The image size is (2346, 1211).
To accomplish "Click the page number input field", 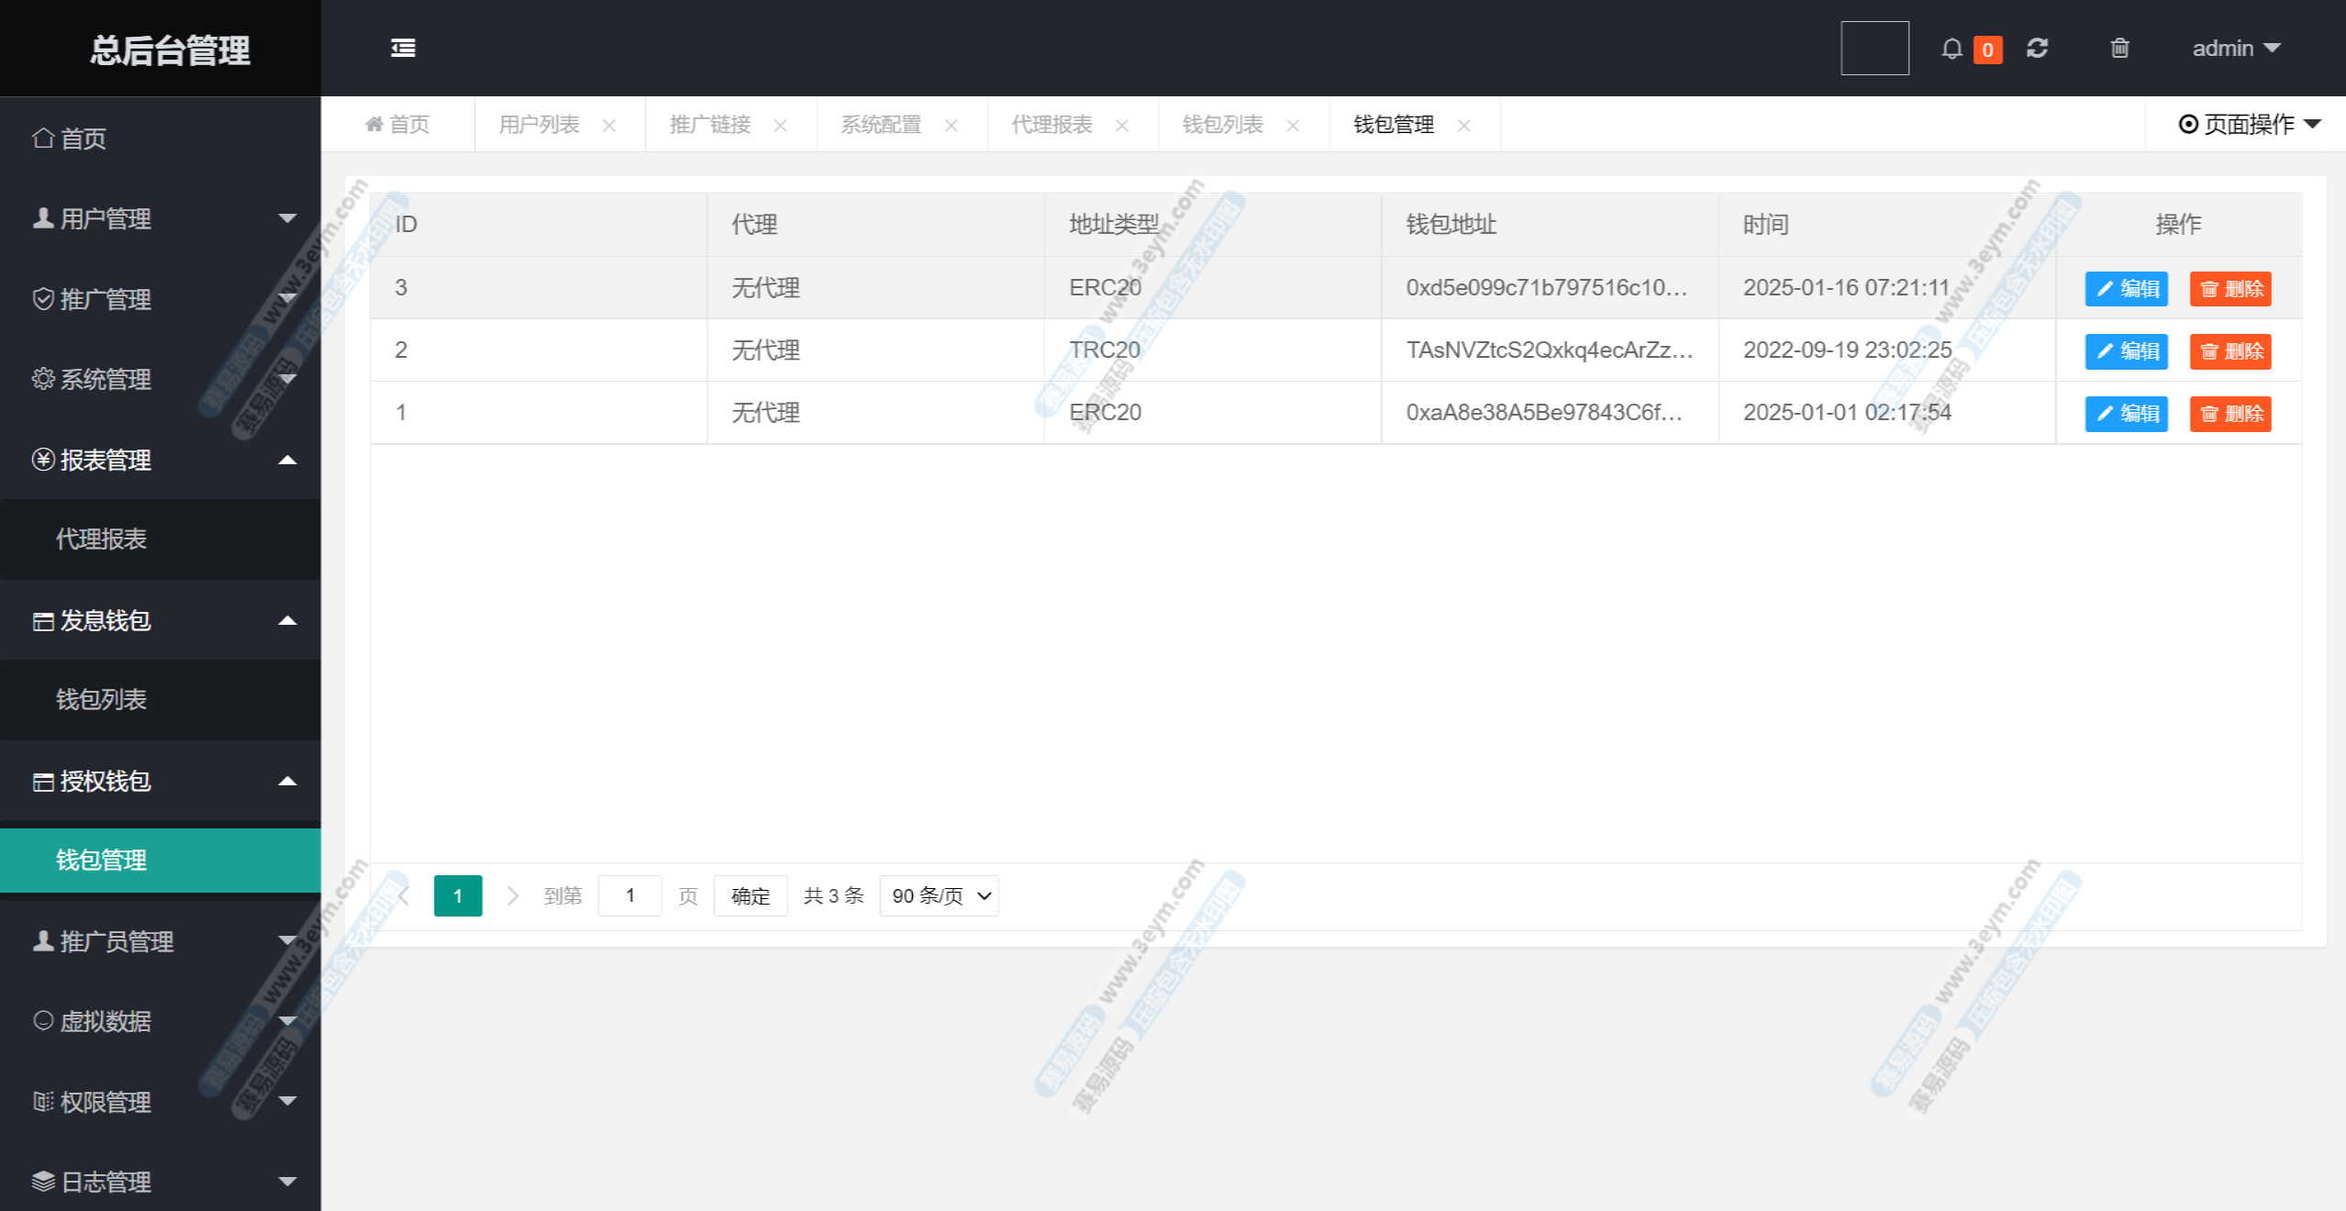I will [x=629, y=895].
